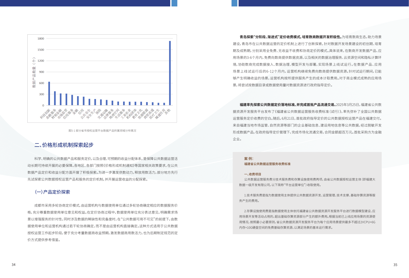Viewport: 409px width, 278px height.
Task: Click the line starting '2.存算设施使用费是指数据使用主体'
Action: coord(310,211)
